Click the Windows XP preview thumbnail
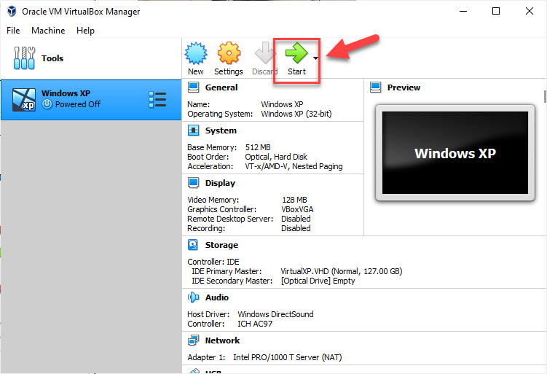547x374 pixels. [455, 152]
